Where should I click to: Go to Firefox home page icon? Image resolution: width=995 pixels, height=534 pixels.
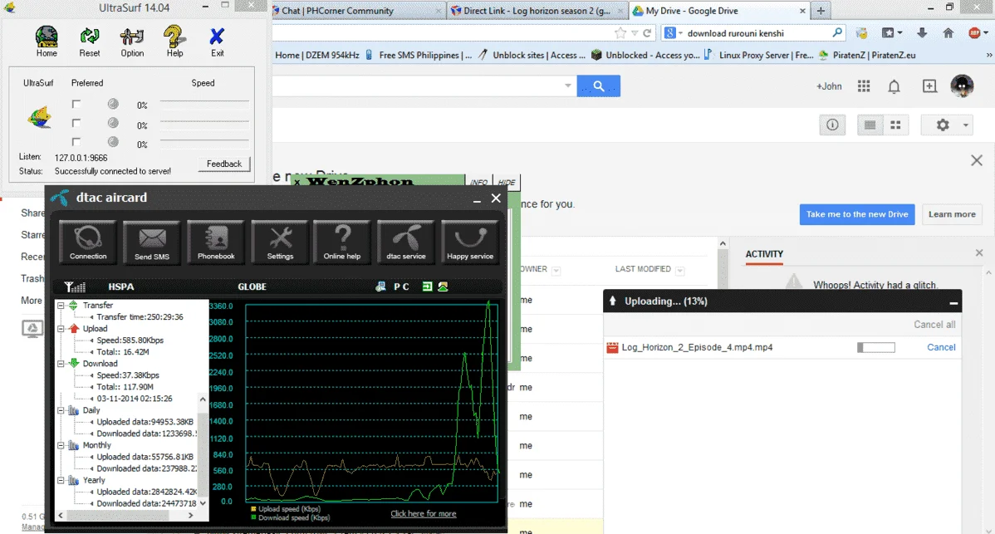point(948,33)
